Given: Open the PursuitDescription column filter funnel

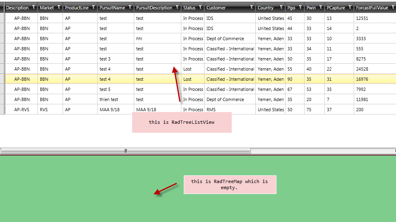Looking at the screenshot, I should click(177, 8).
